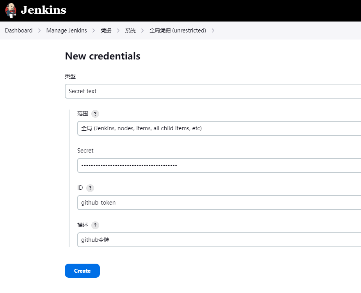Image resolution: width=361 pixels, height=293 pixels.
Task: Click the Create button
Action: [82, 271]
